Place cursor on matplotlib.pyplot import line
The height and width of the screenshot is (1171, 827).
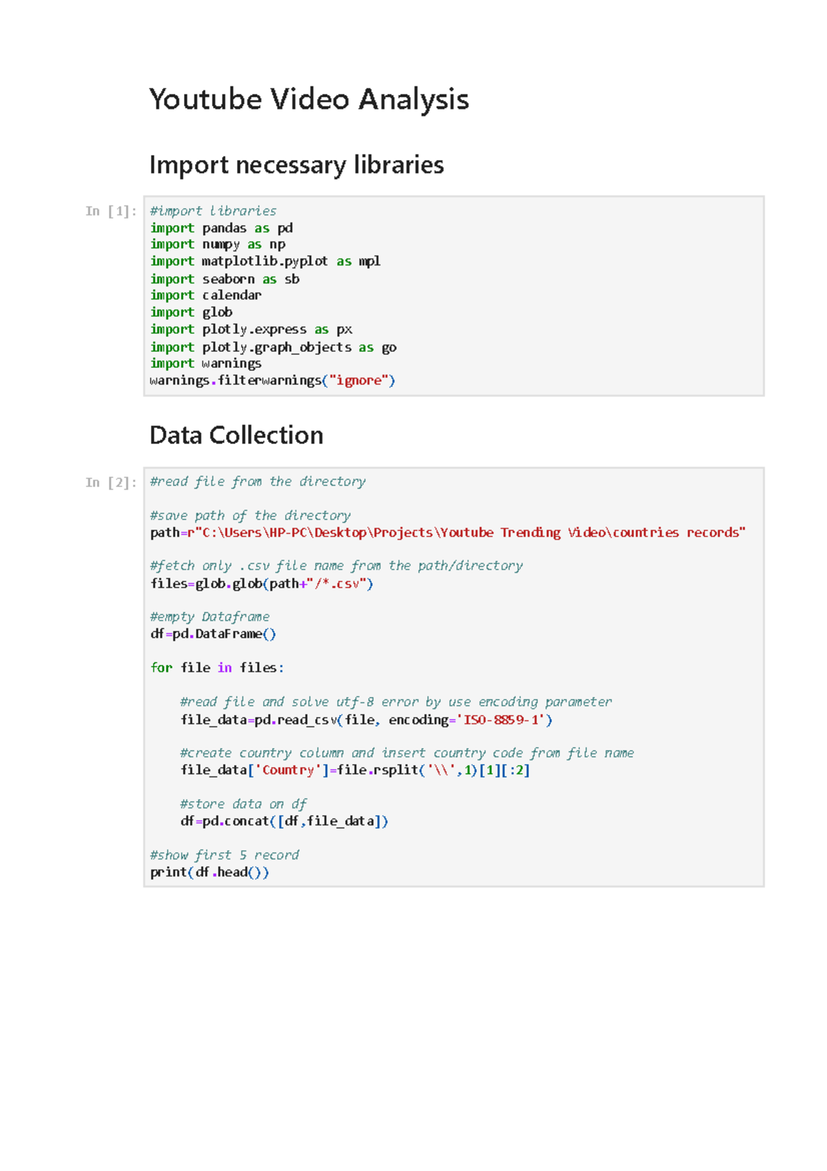(265, 261)
